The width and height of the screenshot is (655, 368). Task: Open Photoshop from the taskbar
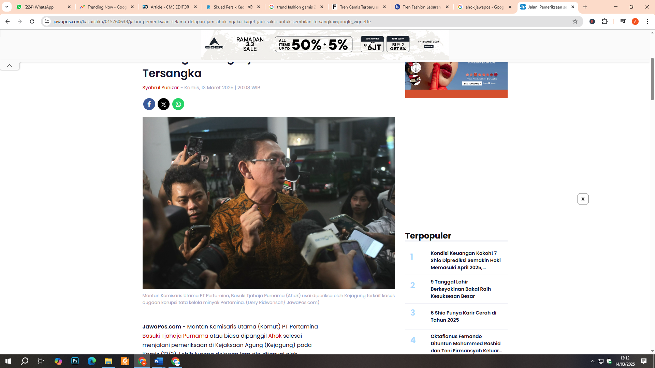point(75,361)
